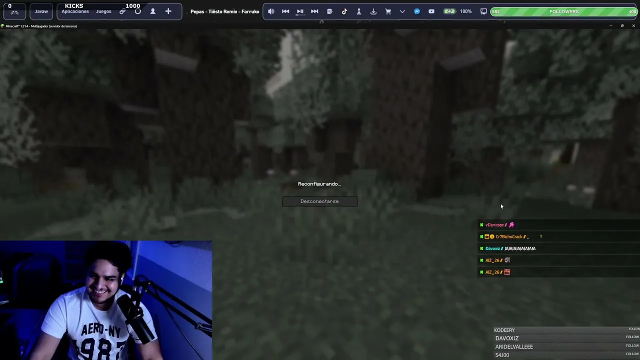Image resolution: width=640 pixels, height=360 pixels.
Task: Click the pink emote in vDanixssz's message
Action: point(511,225)
